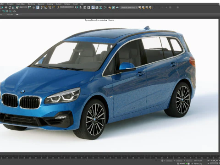The height and width of the screenshot is (165, 220).
Task: Click Add Time Tag
Action: (x=198, y=164)
